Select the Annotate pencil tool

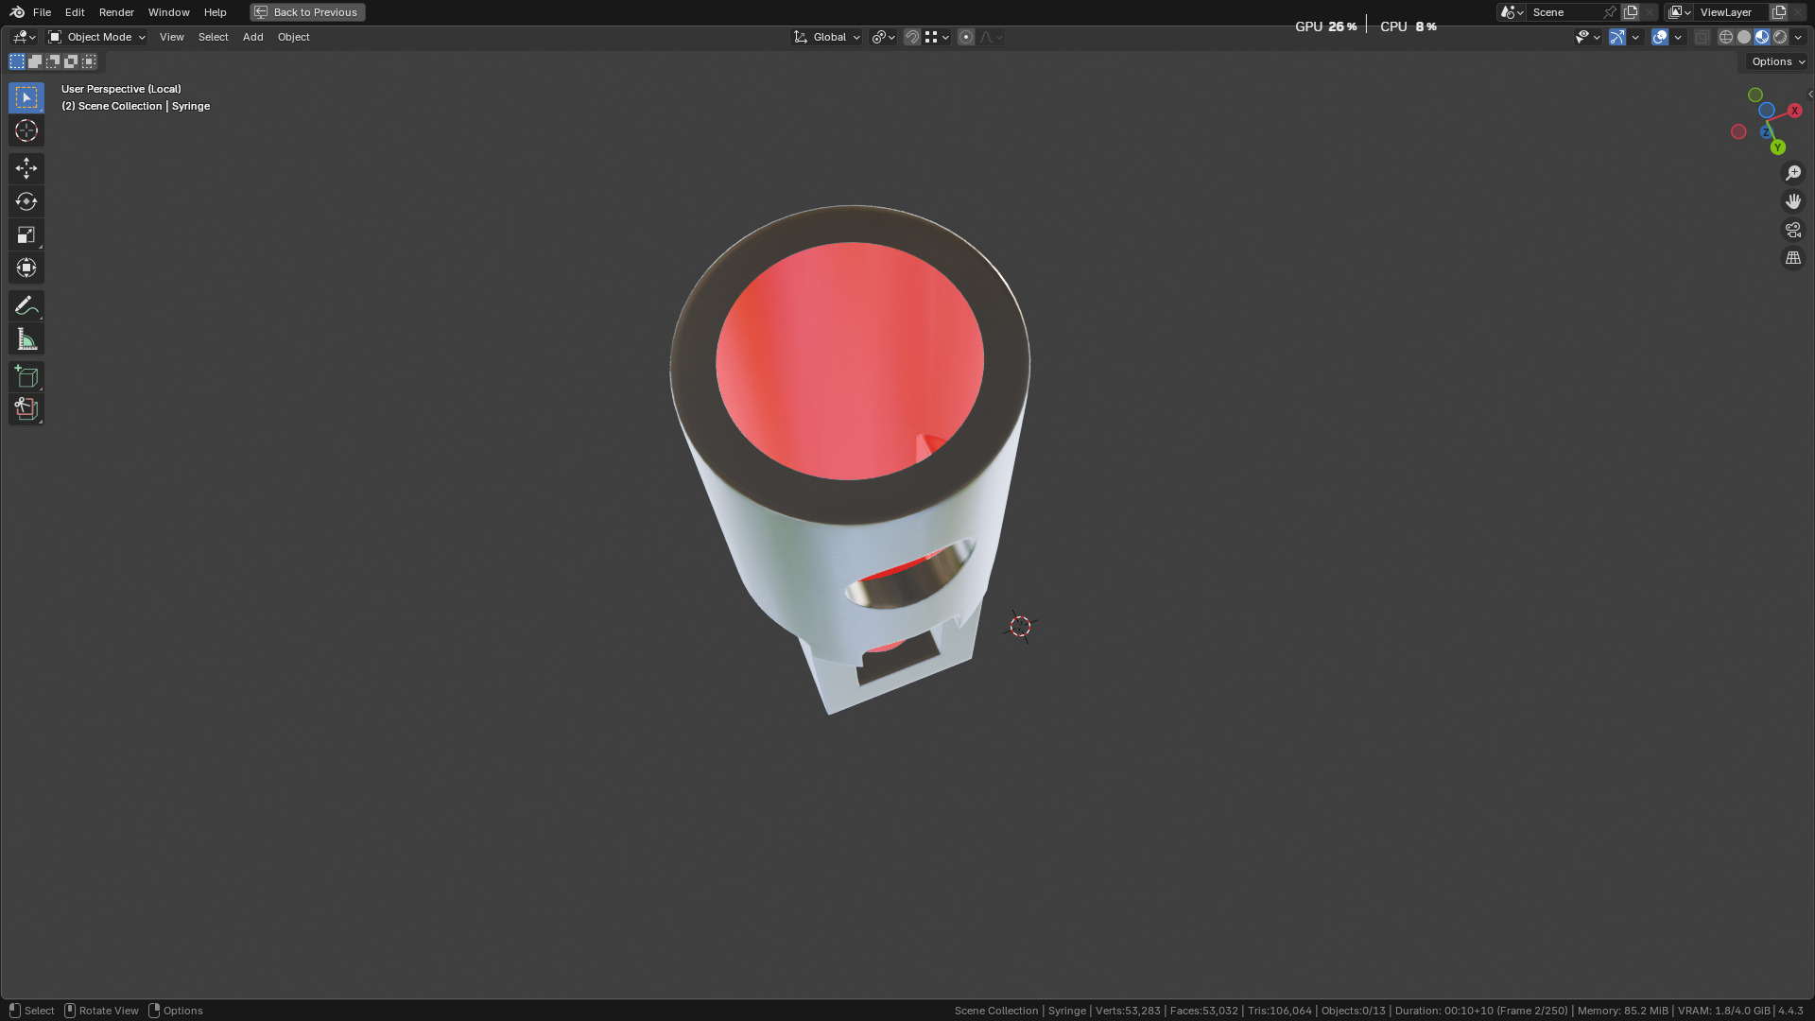(26, 305)
